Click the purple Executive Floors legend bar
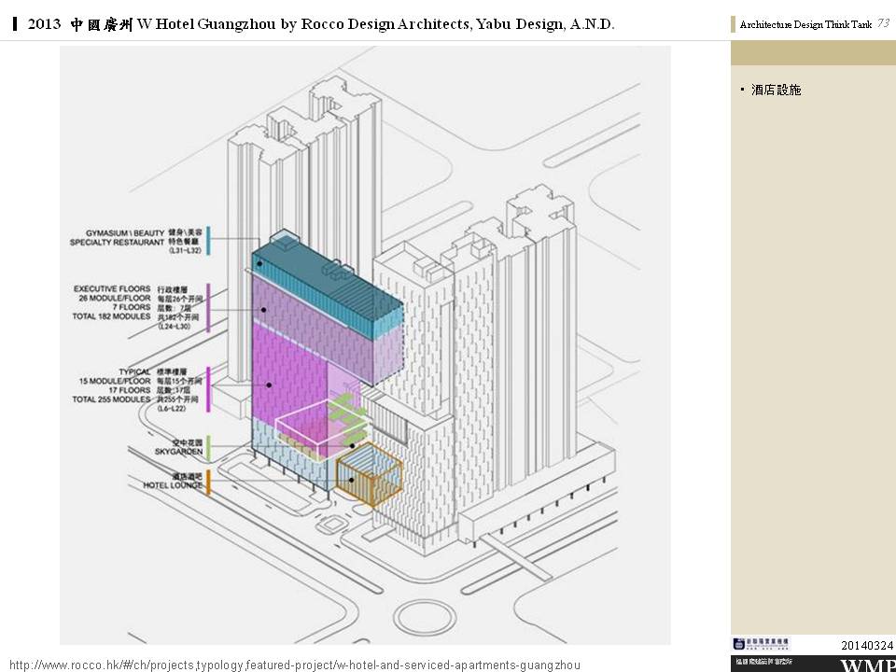 click(208, 307)
